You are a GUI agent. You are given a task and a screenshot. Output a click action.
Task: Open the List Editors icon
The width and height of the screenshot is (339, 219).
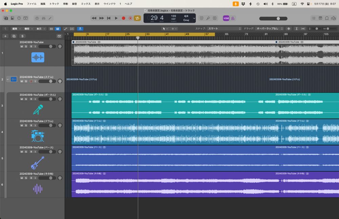tap(314, 18)
